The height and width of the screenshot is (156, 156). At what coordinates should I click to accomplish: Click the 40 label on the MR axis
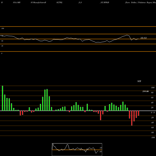pos(152,103)
